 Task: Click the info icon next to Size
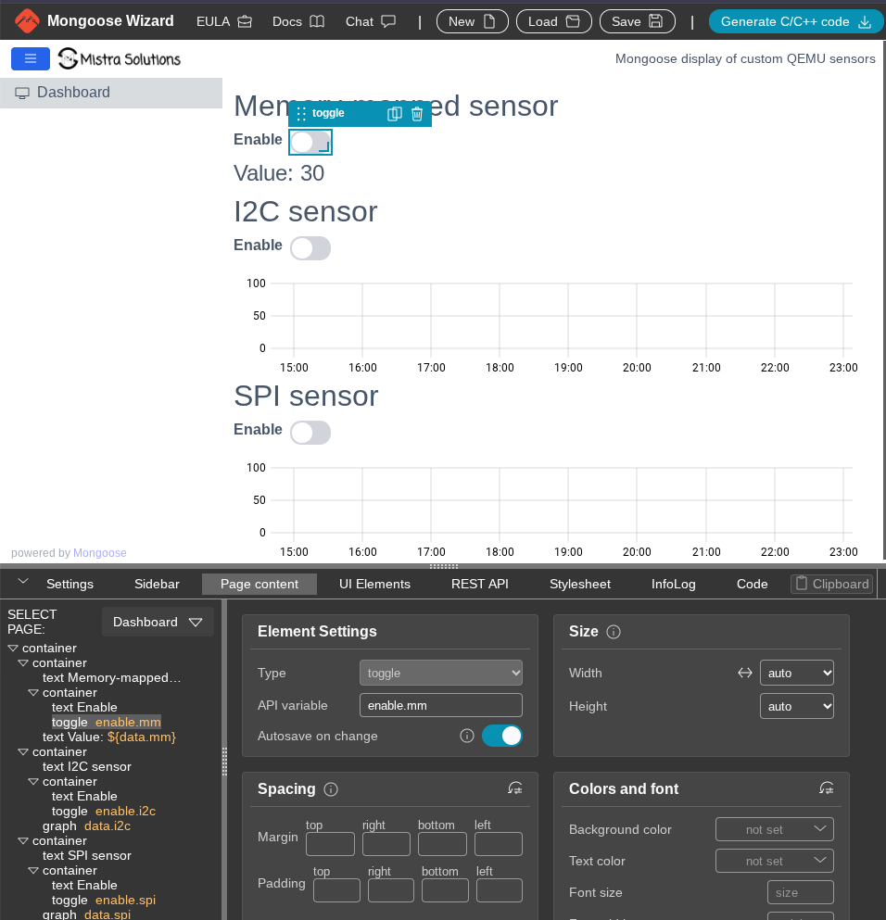[x=613, y=632]
